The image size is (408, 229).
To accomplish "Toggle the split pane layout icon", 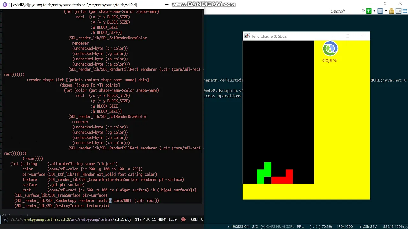I will click(398, 11).
